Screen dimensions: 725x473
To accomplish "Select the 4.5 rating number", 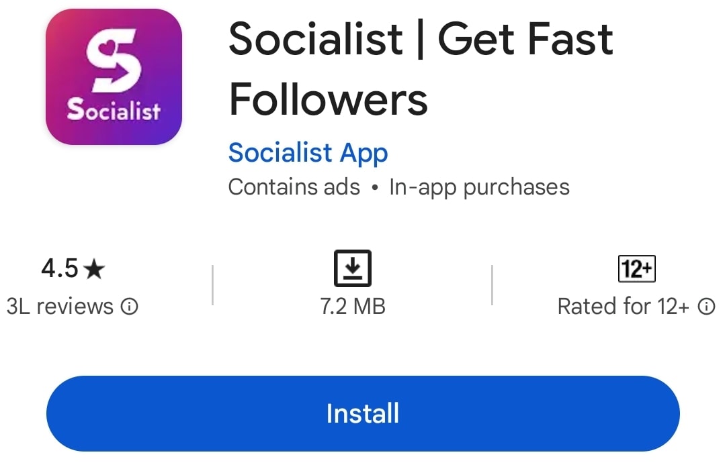I will coord(60,268).
